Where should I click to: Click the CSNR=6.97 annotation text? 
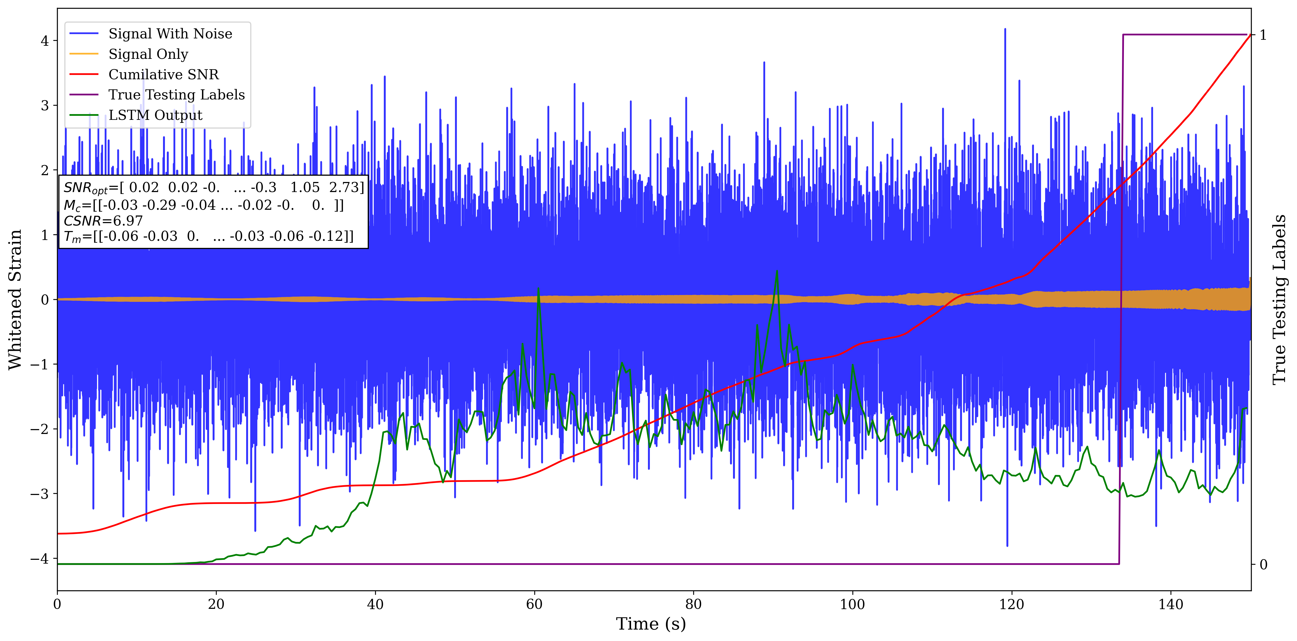[103, 221]
